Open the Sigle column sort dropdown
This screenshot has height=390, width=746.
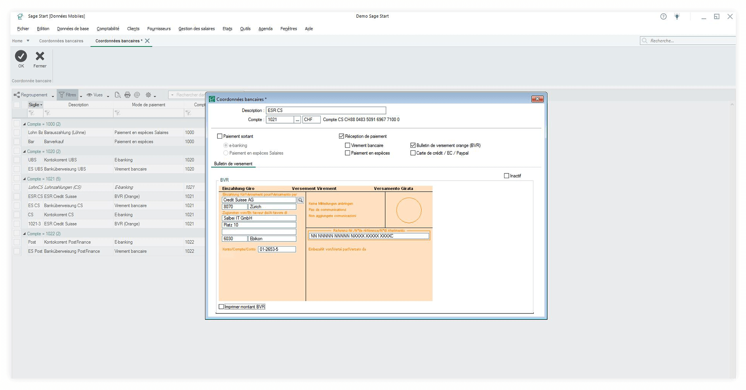pos(41,105)
